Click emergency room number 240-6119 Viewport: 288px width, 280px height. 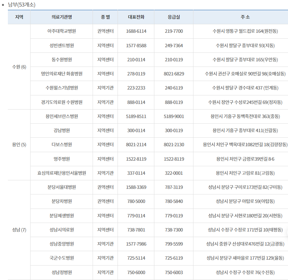pyautogui.click(x=174, y=88)
